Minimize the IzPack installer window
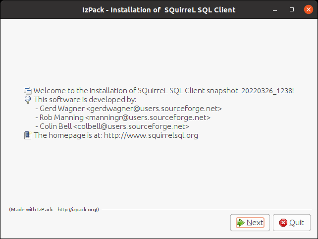The height and width of the screenshot is (239, 318). pyautogui.click(x=275, y=10)
